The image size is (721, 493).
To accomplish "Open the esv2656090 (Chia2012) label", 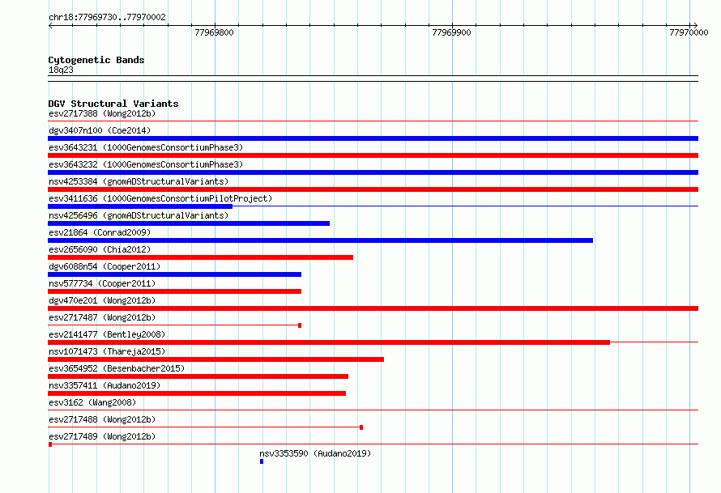I will 100,249.
